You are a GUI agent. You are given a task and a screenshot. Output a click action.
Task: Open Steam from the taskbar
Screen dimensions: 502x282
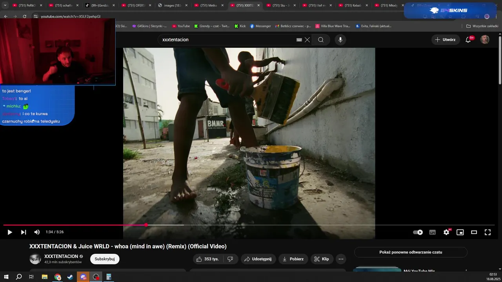click(70, 277)
